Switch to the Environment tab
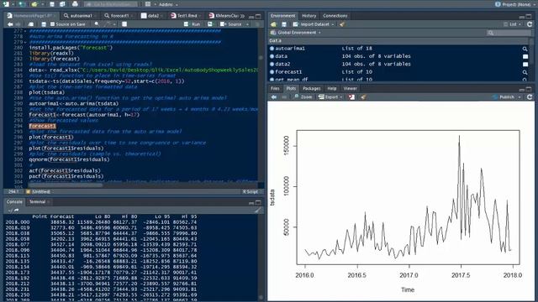 point(282,16)
